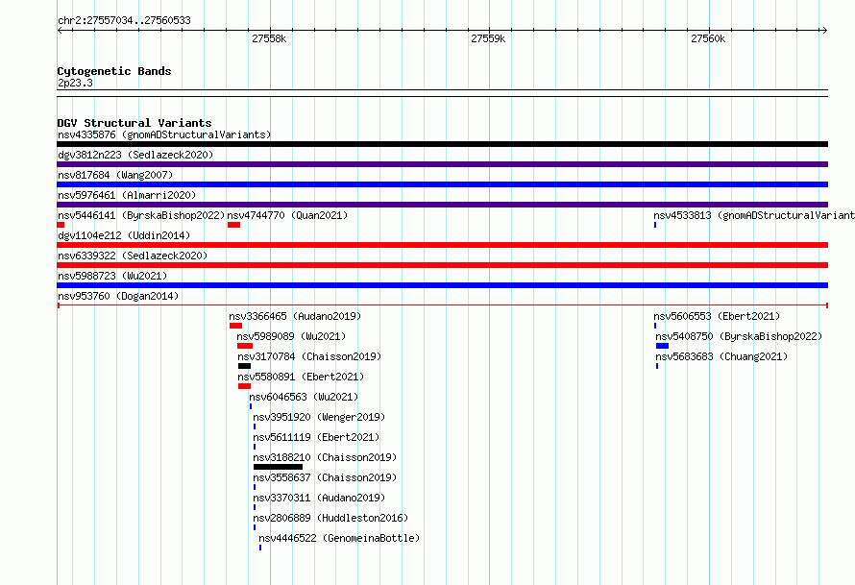This screenshot has height=585, width=855.
Task: Open nsv5606553 (Ebert2021) label
Action: (717, 316)
